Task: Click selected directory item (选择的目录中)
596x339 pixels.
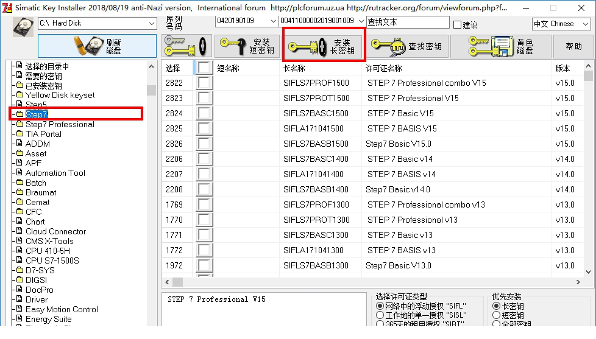Action: pos(47,66)
